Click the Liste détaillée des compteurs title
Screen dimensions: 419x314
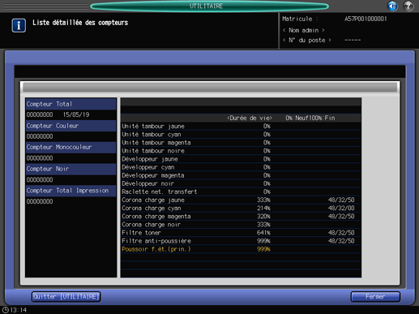tap(80, 23)
